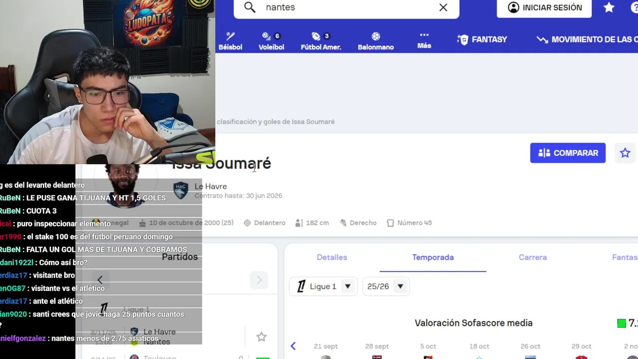The width and height of the screenshot is (638, 359).
Task: Click the search magnifier icon
Action: pos(250,7)
